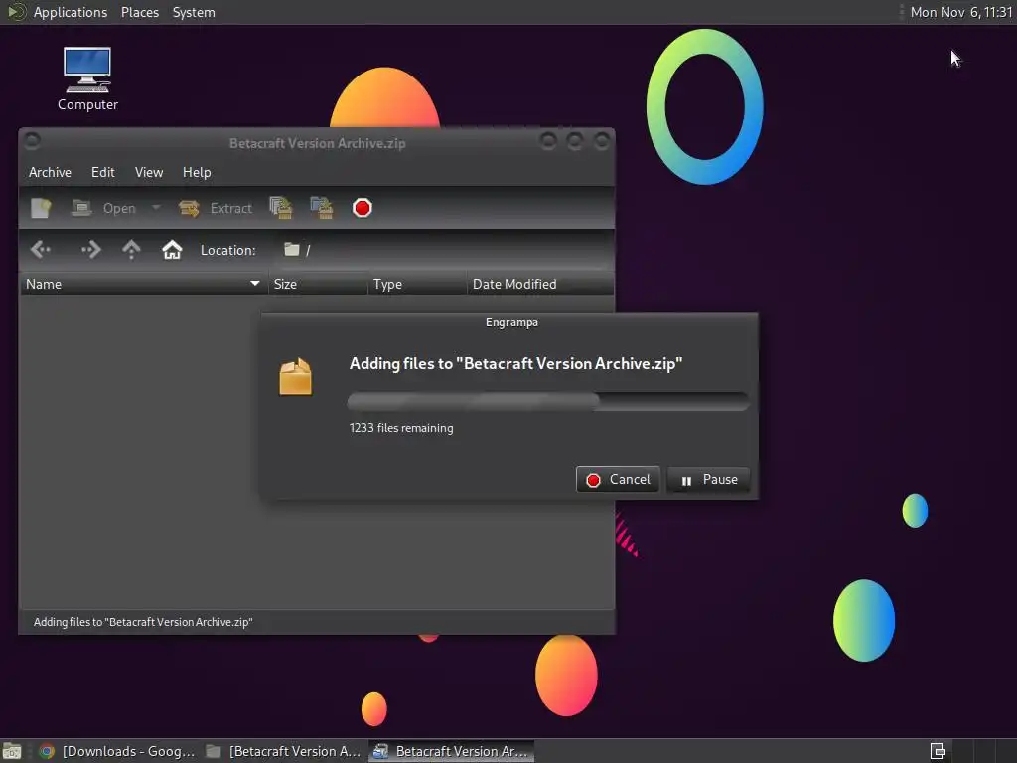
Task: Sort by the Name column header
Action: point(144,284)
